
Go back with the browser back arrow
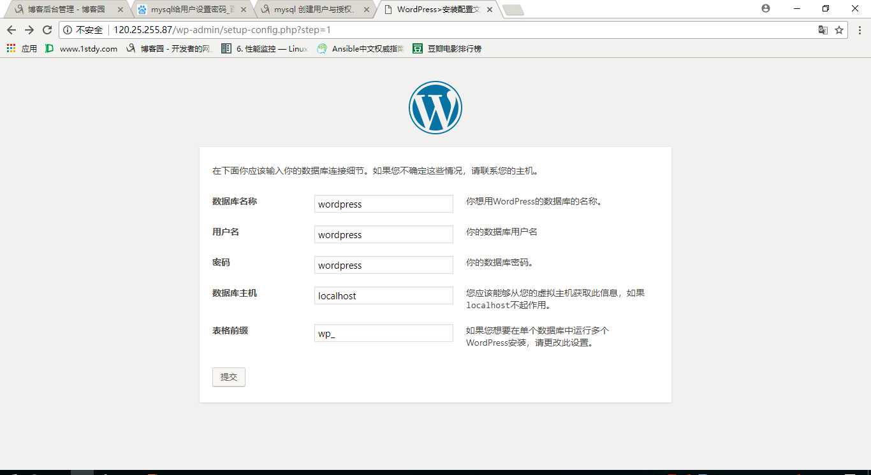coord(11,30)
